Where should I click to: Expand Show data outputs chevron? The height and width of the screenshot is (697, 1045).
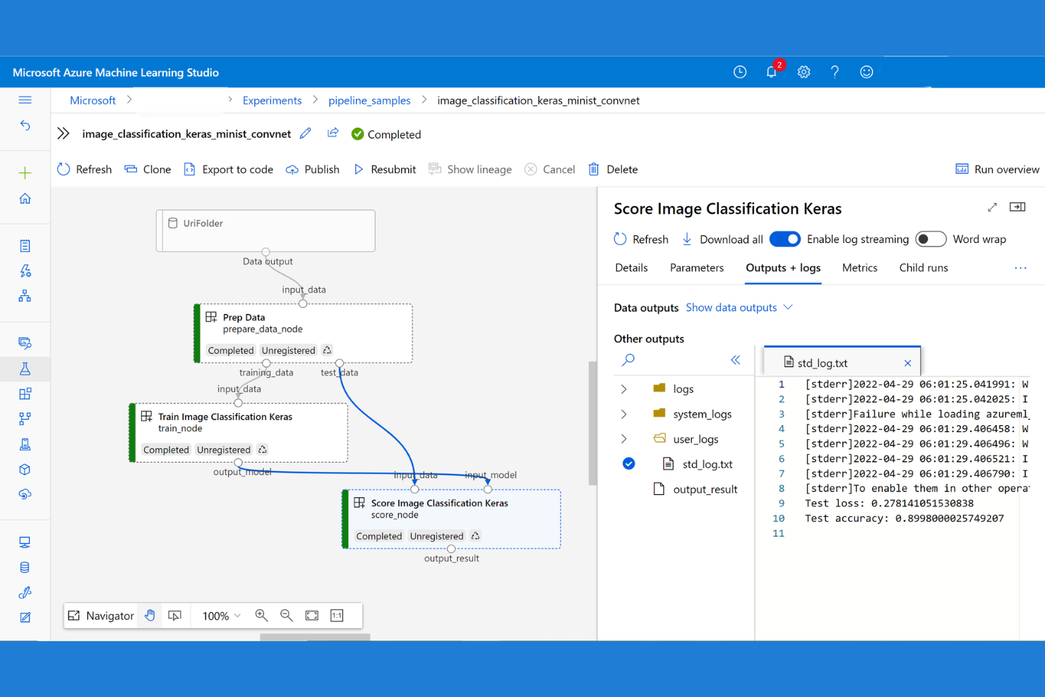[x=788, y=307]
